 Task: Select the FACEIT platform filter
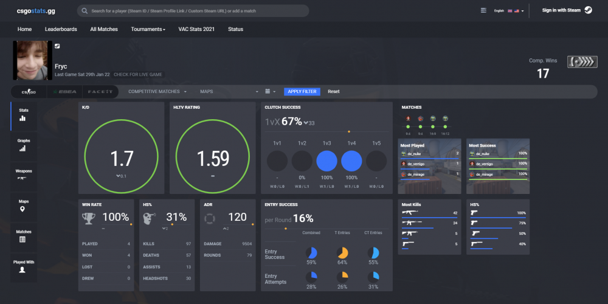(x=100, y=92)
